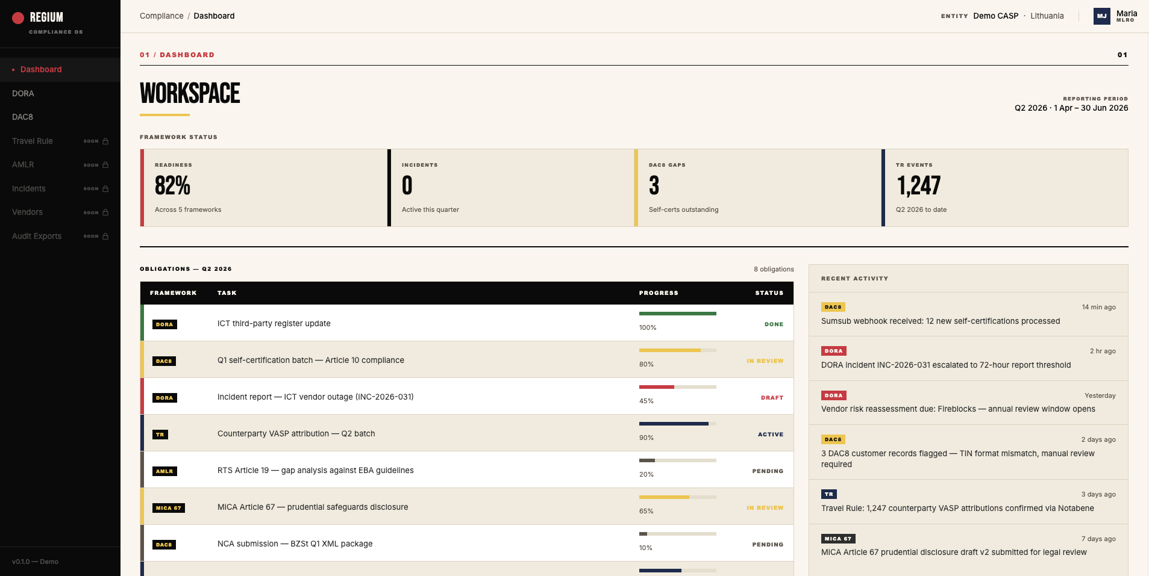Click the Demo CASP entity selector
1149x576 pixels.
995,16
